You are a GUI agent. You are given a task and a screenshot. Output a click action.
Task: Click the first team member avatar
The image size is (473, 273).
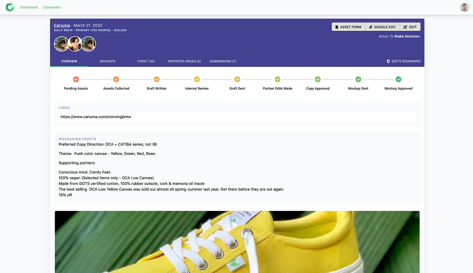pyautogui.click(x=61, y=44)
